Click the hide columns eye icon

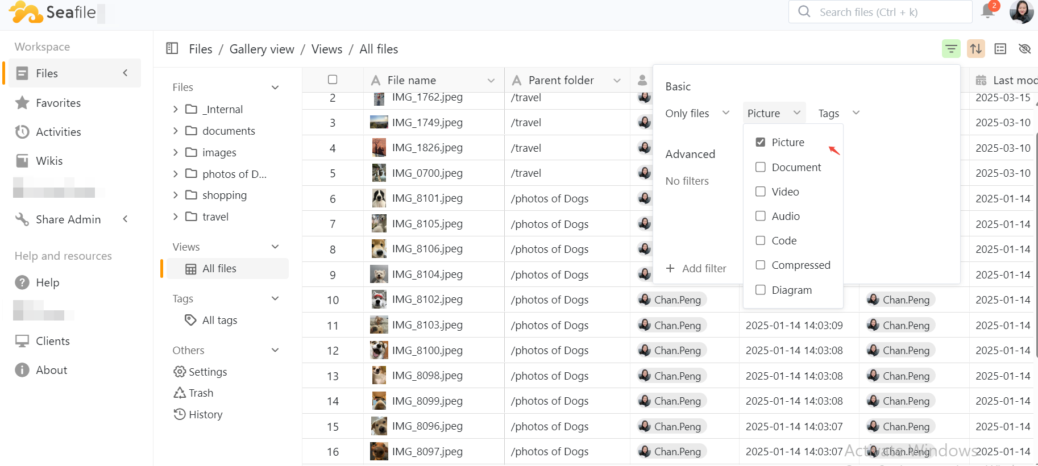[1024, 49]
